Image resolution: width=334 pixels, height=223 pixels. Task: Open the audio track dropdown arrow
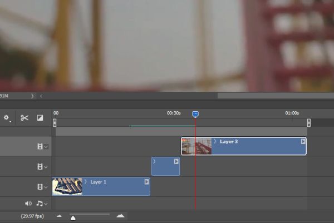click(46, 204)
